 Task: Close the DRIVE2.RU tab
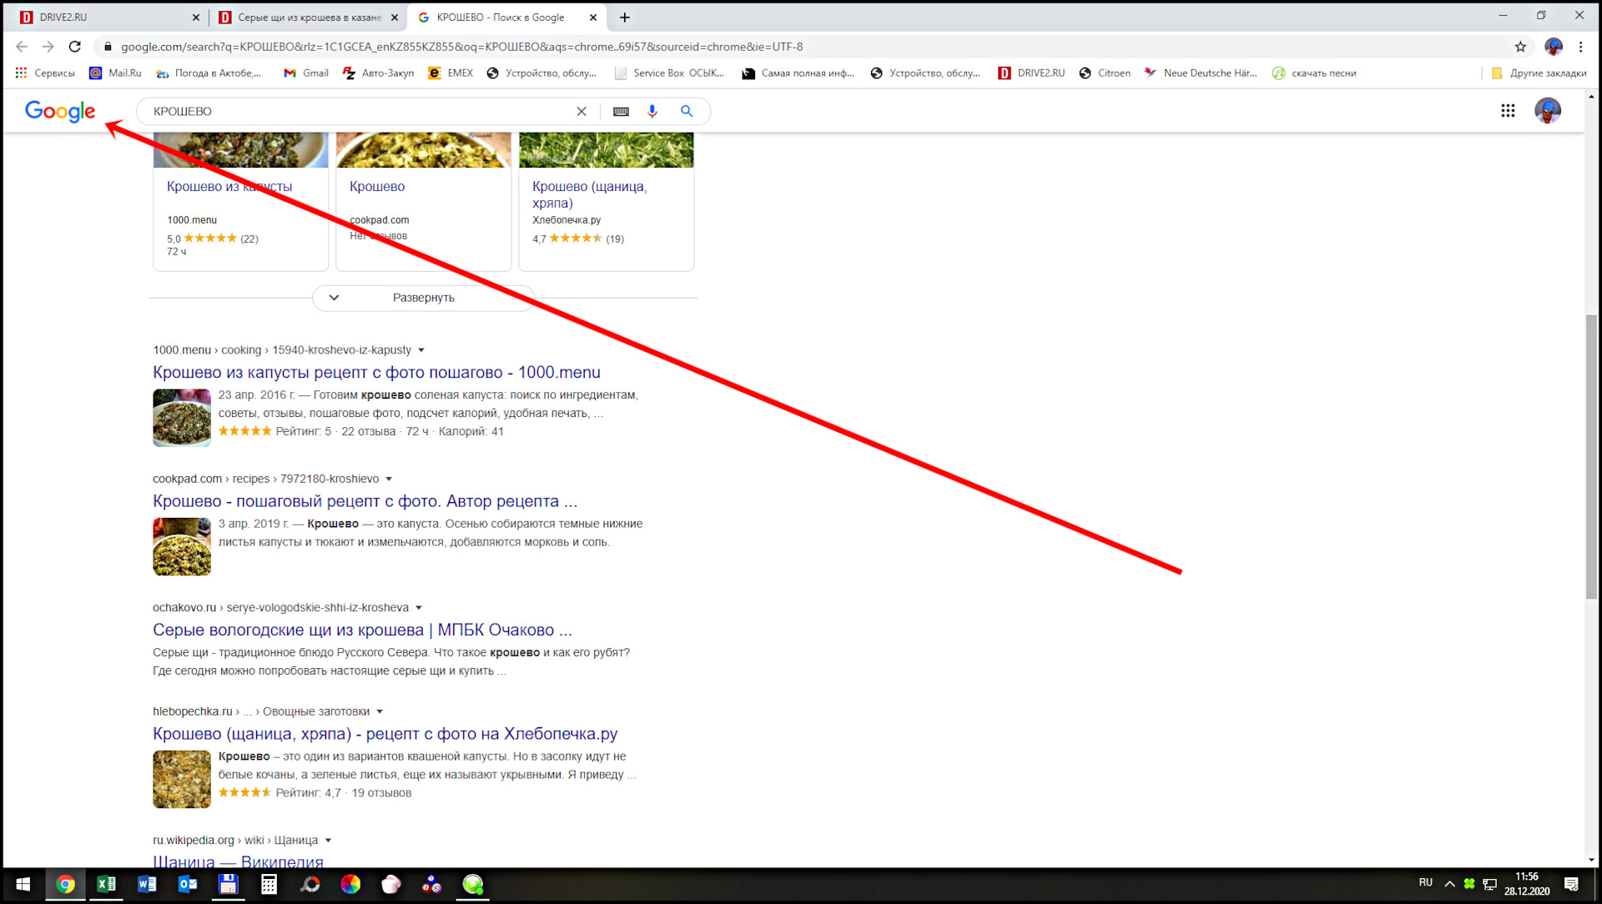tap(196, 18)
